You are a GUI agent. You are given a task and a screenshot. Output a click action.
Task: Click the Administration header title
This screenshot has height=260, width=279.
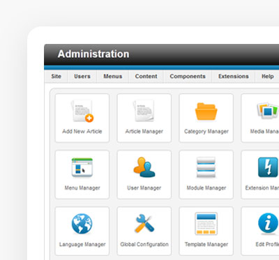click(x=93, y=54)
